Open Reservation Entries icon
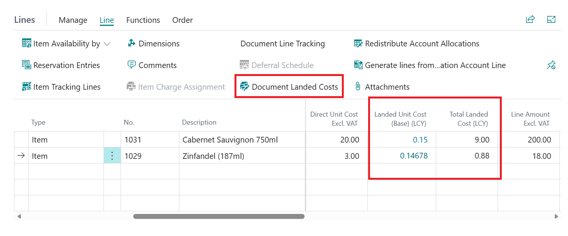568x236 pixels. coord(27,65)
